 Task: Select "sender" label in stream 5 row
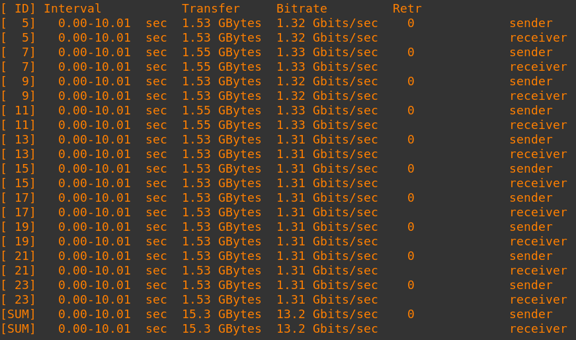tap(531, 23)
